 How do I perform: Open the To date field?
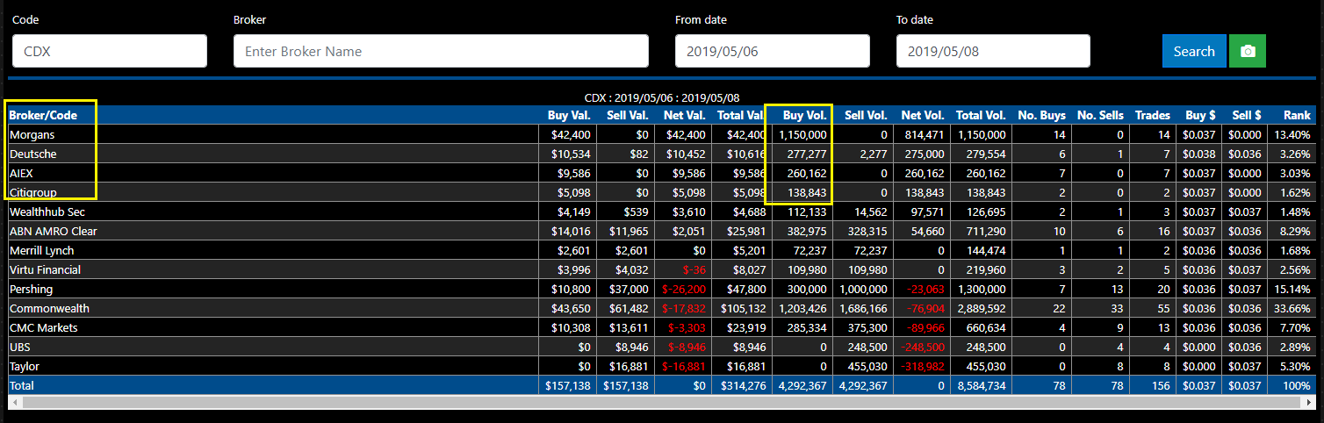pos(993,51)
